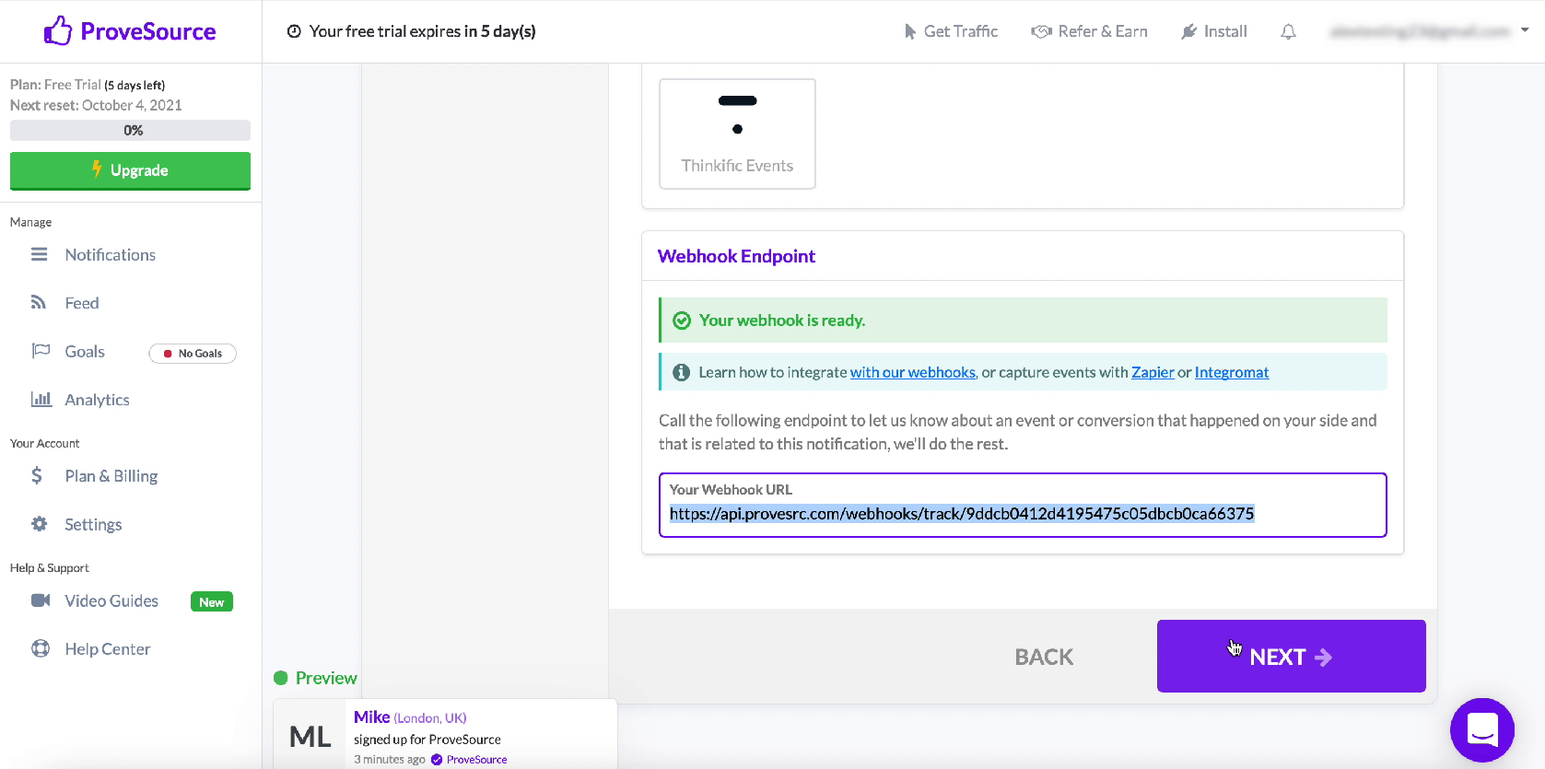The height and width of the screenshot is (769, 1545).
Task: Click the clock icon beside trial notice
Action: pyautogui.click(x=294, y=31)
